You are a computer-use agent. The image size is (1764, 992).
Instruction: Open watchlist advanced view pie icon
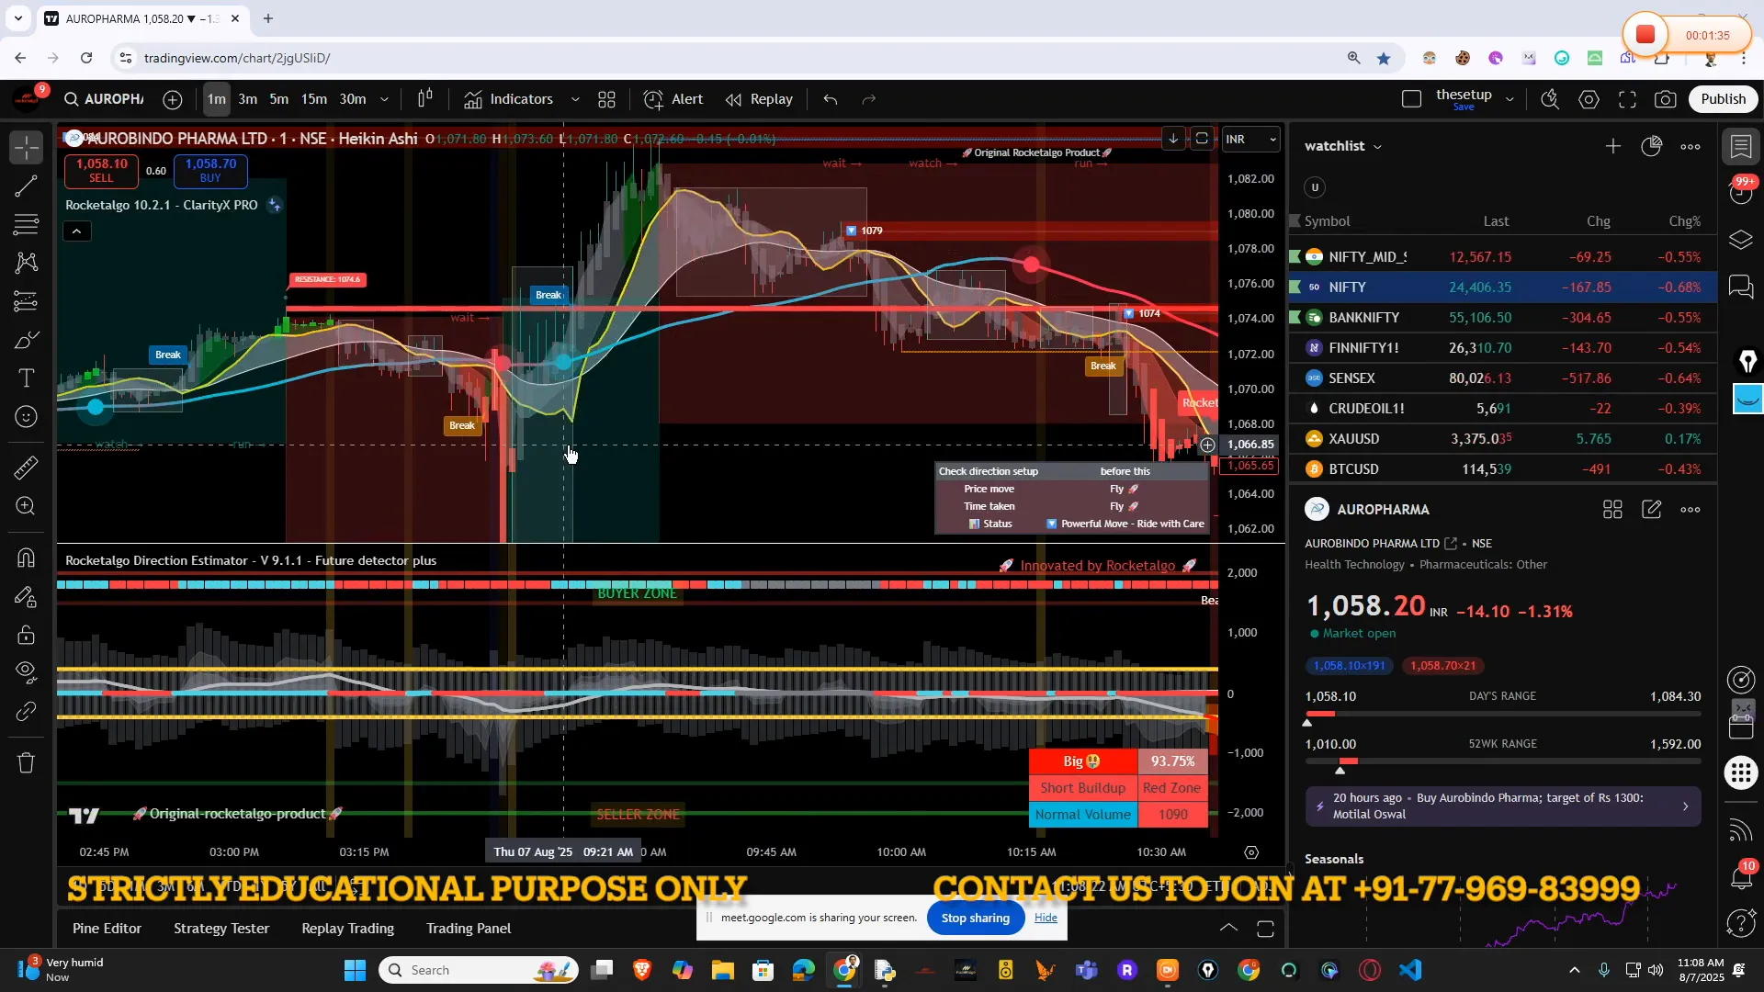click(x=1652, y=146)
